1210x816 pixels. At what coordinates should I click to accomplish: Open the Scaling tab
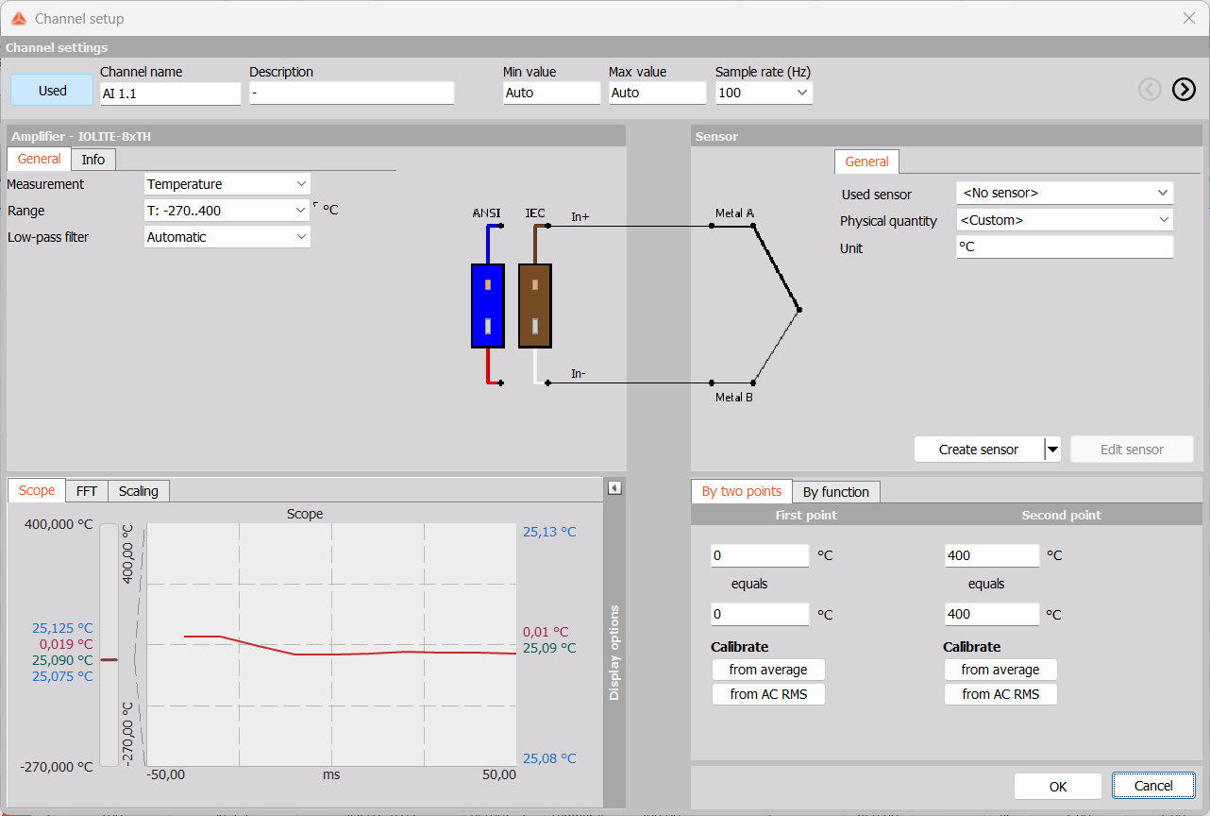coord(139,491)
